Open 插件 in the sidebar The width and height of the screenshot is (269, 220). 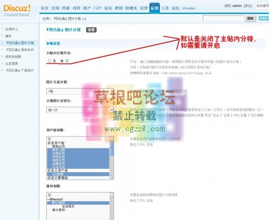pos(8,36)
